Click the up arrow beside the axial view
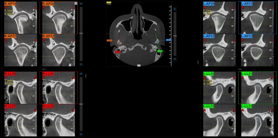 (175, 9)
